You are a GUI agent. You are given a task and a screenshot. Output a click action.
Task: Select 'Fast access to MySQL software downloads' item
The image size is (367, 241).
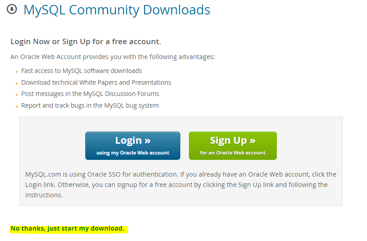(82, 71)
